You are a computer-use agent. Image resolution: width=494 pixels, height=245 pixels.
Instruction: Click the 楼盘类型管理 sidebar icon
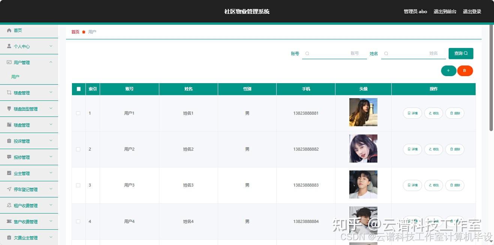point(8,108)
